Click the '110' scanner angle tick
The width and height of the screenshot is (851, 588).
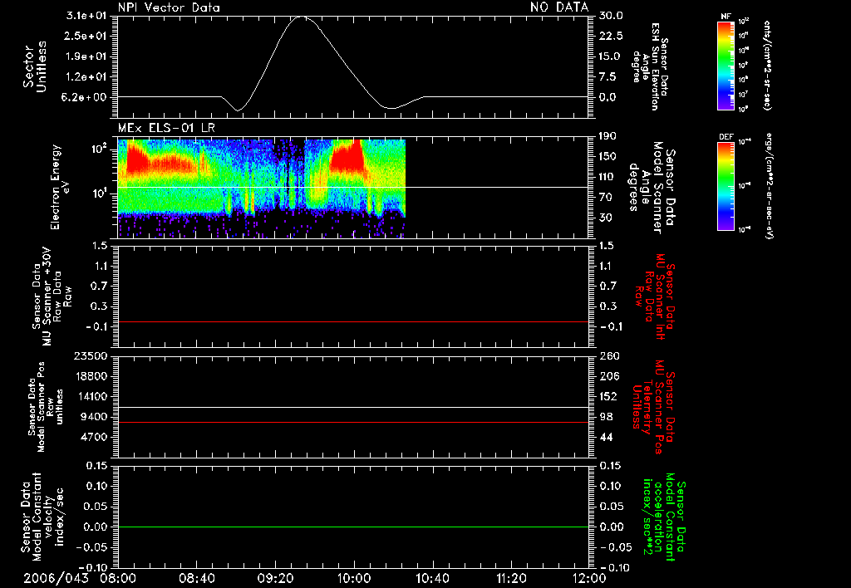(x=608, y=177)
